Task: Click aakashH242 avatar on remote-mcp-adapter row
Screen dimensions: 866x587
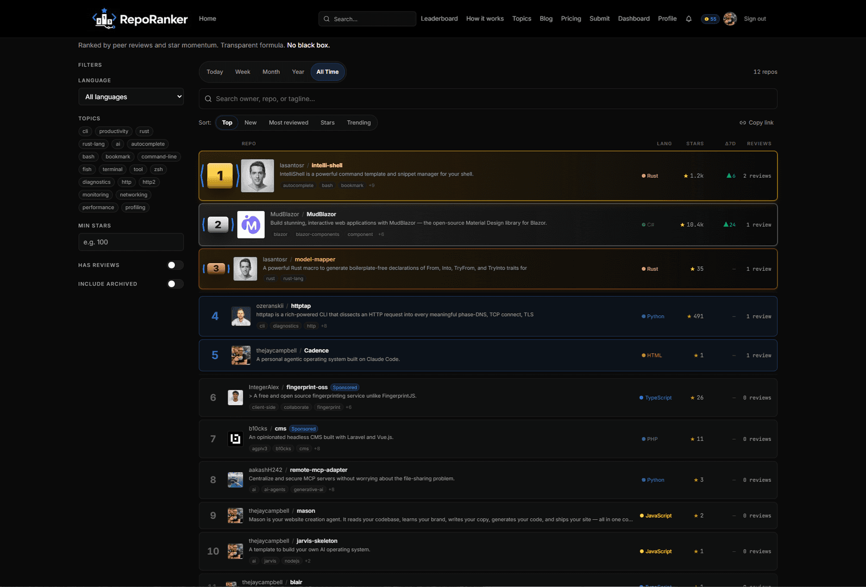Action: [235, 480]
